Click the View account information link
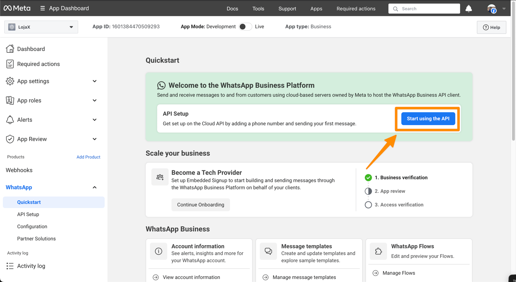 [191, 277]
